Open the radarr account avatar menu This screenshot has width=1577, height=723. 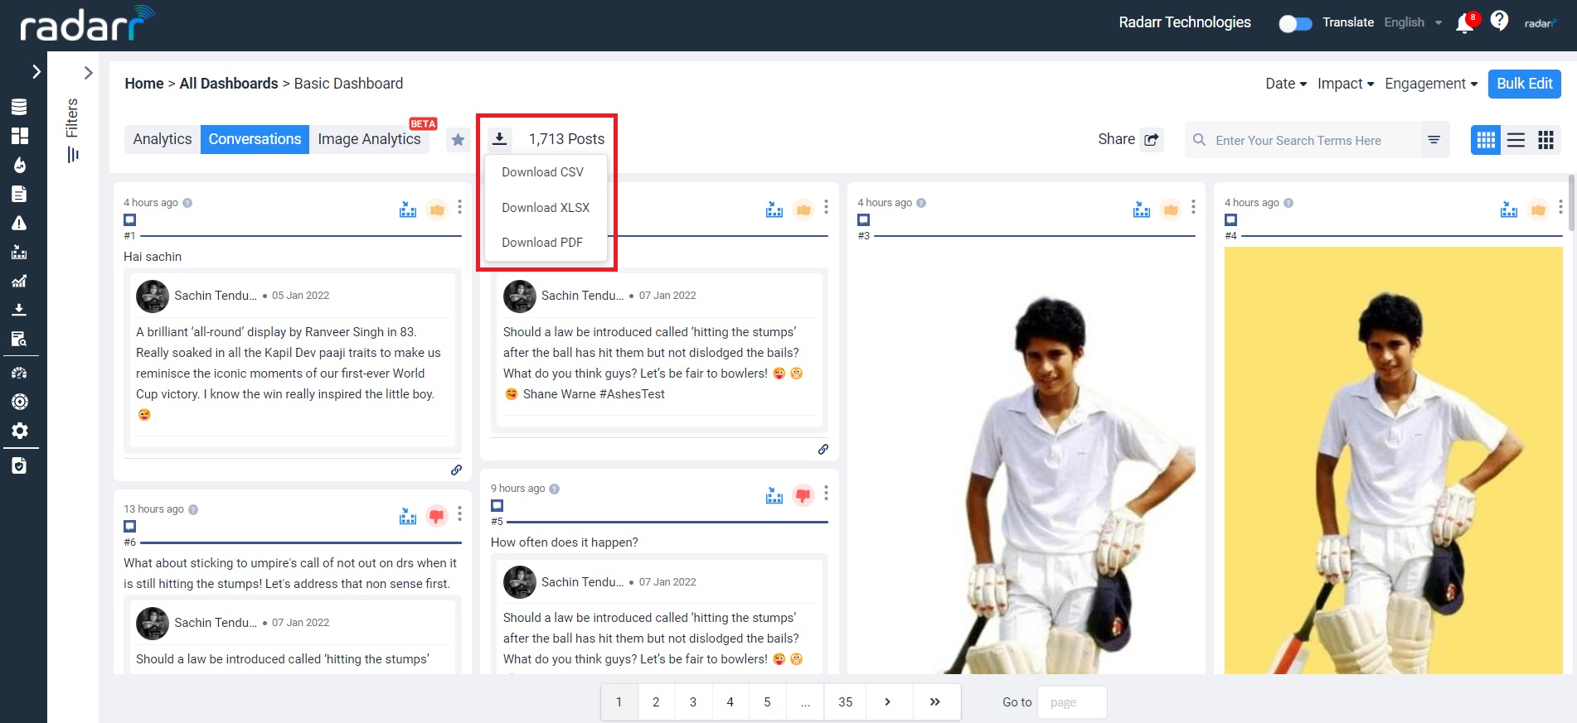[x=1541, y=23]
